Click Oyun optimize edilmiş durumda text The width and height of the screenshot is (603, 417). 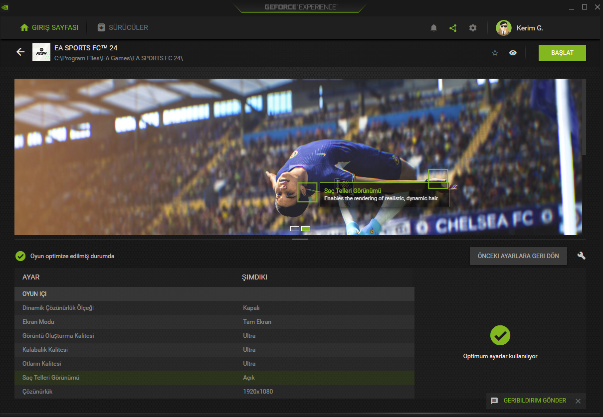(x=72, y=256)
